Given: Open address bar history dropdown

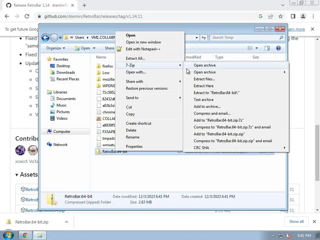Looking at the screenshot, I should click(196, 37).
